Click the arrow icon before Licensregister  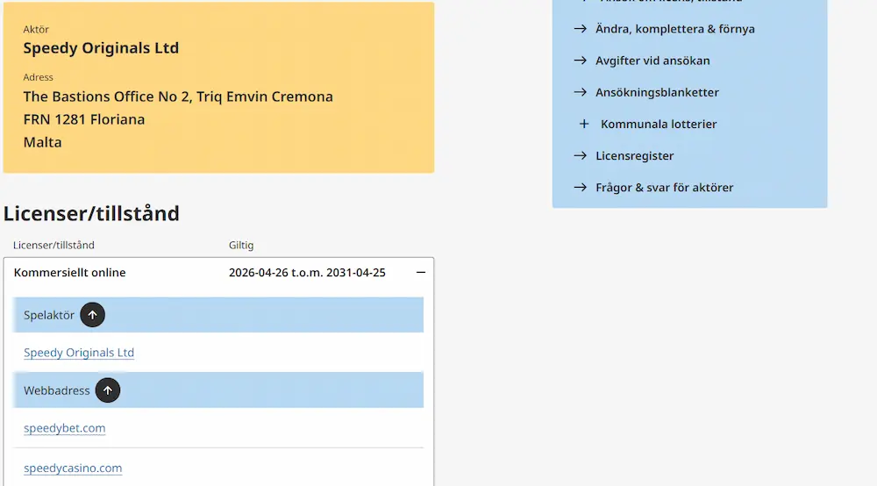[580, 155]
